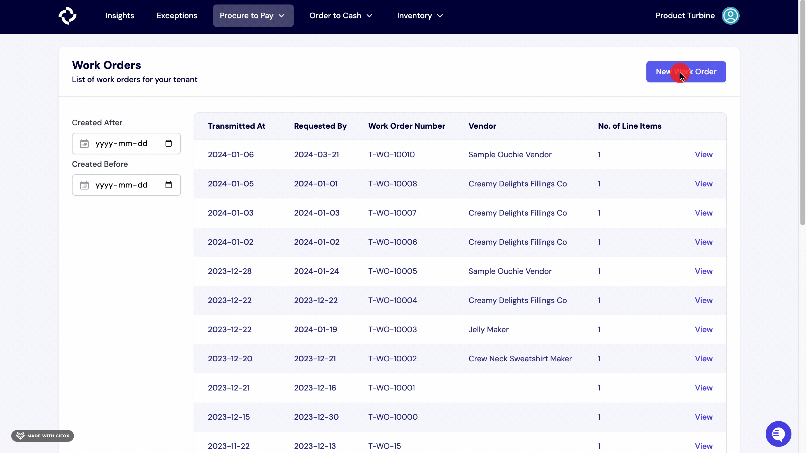Viewport: 806px width, 453px height.
Task: Open the user profile avatar icon
Action: 730,16
